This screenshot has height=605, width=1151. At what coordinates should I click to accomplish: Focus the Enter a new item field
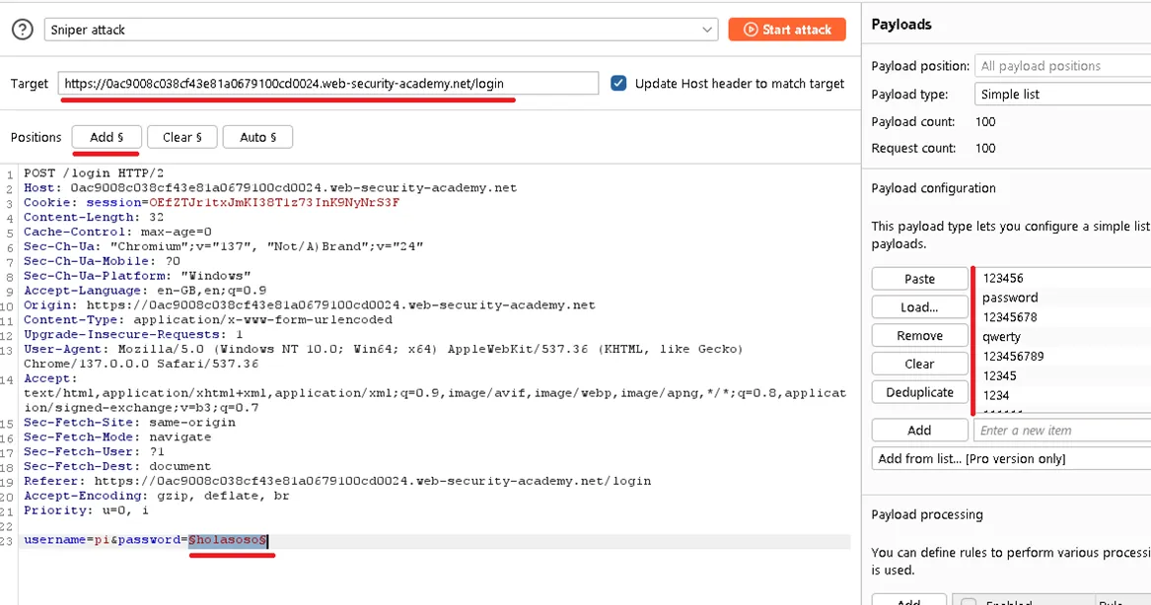click(1060, 430)
